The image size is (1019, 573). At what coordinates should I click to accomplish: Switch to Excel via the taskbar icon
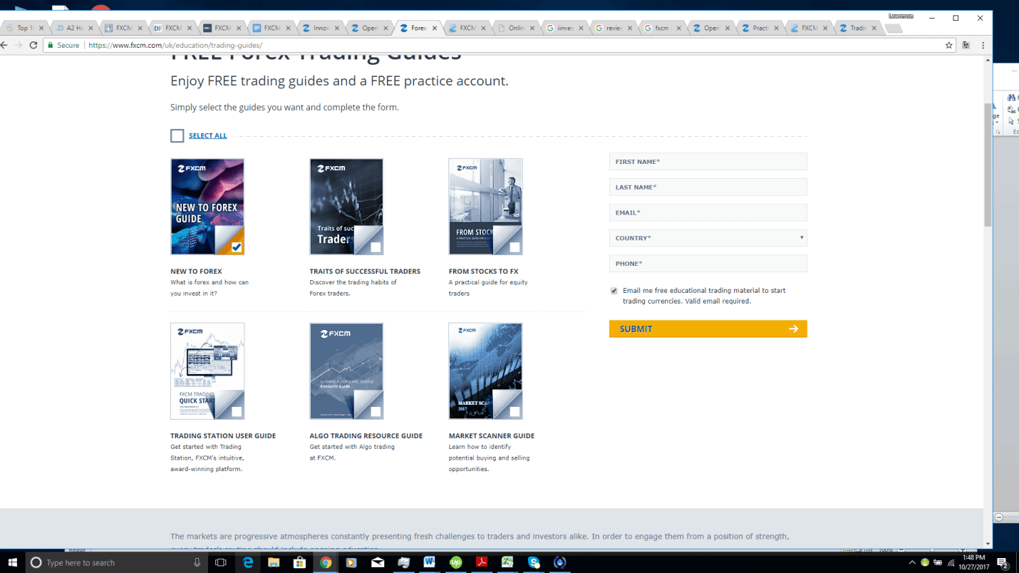[x=507, y=562]
